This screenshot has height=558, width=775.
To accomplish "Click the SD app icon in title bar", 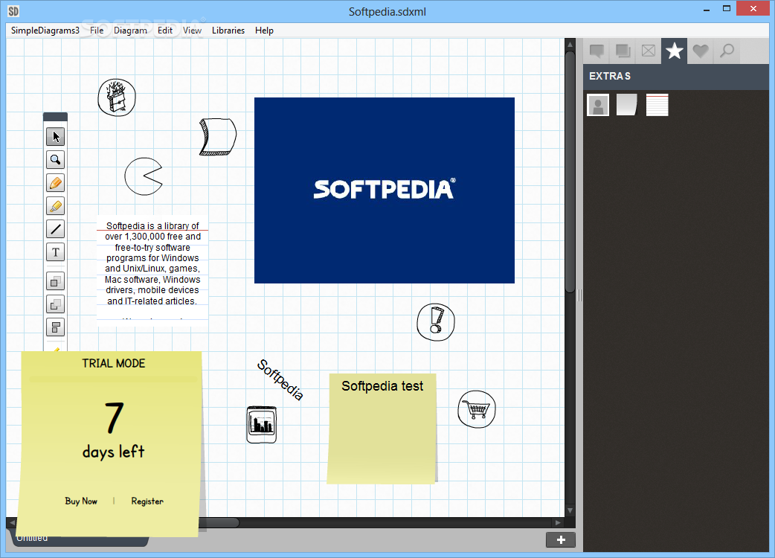I will (13, 11).
